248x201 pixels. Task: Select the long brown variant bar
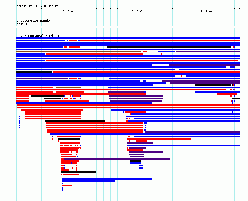[x=79, y=52]
